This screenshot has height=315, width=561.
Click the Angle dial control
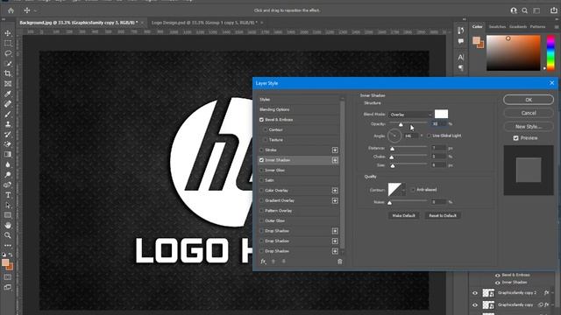(x=394, y=136)
